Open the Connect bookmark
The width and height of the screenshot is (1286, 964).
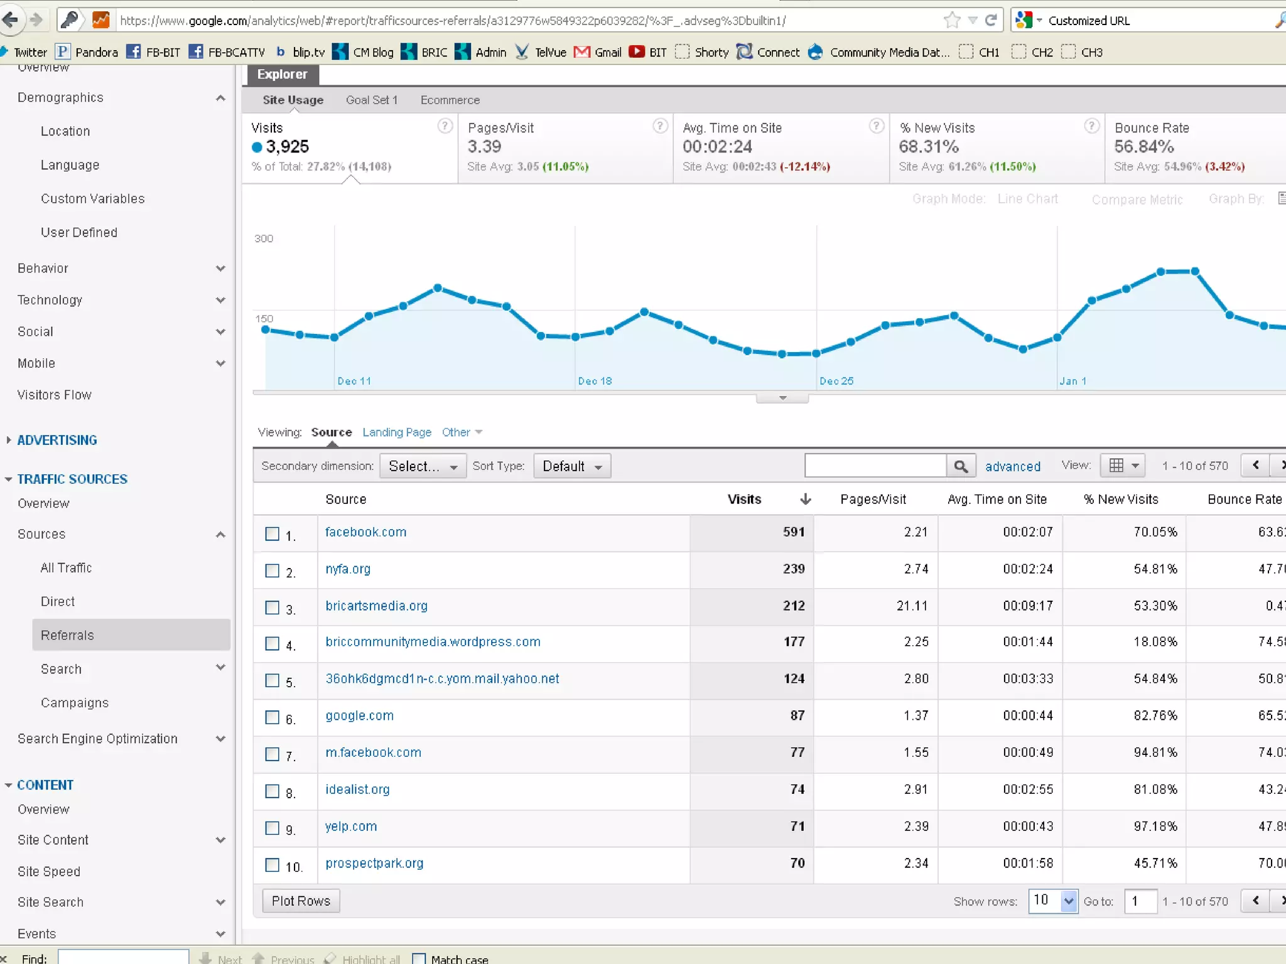(x=768, y=52)
